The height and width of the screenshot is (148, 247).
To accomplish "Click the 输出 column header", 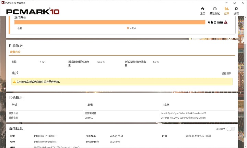I will point(166,105).
